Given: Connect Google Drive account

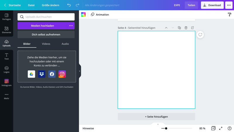Looking at the screenshot, I should point(31,74).
